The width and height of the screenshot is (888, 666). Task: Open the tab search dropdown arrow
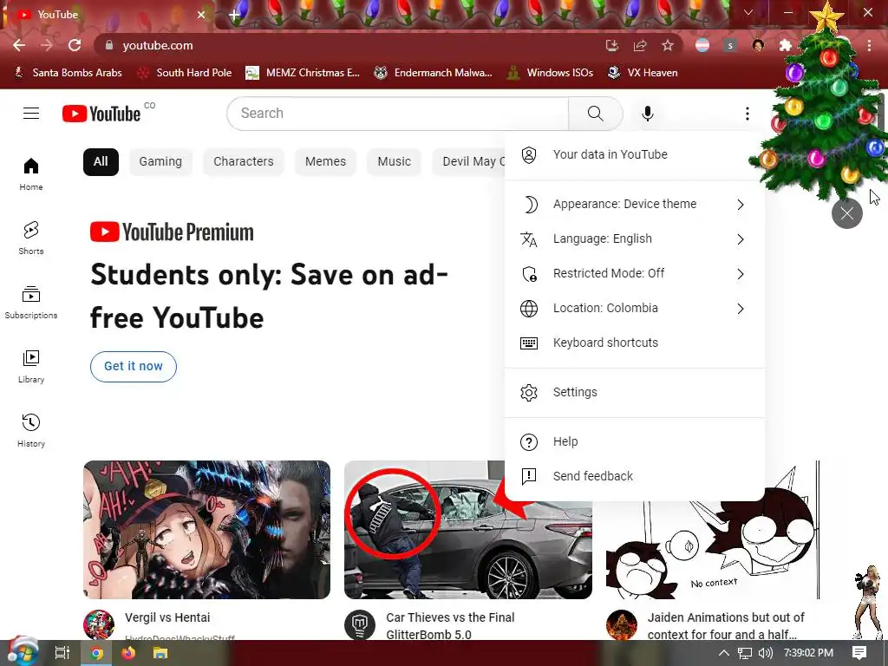point(748,12)
